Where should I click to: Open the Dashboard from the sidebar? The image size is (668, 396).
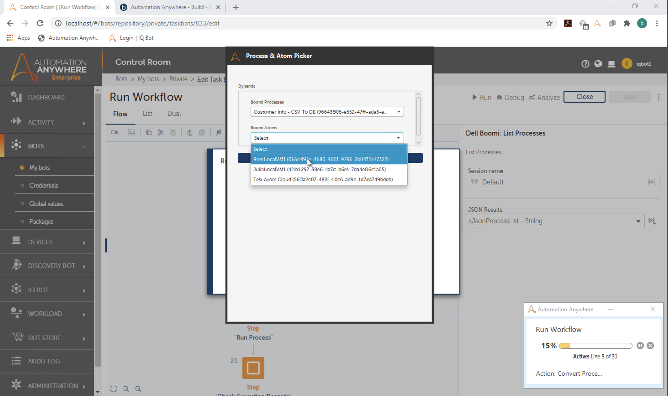pos(47,97)
